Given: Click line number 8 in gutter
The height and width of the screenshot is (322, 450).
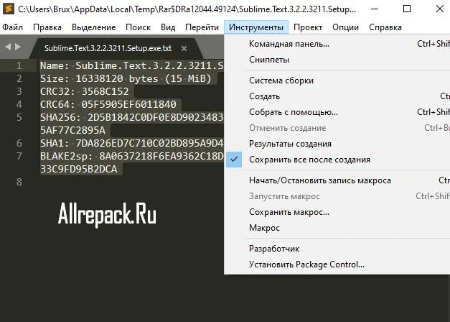Looking at the screenshot, I should [x=19, y=182].
